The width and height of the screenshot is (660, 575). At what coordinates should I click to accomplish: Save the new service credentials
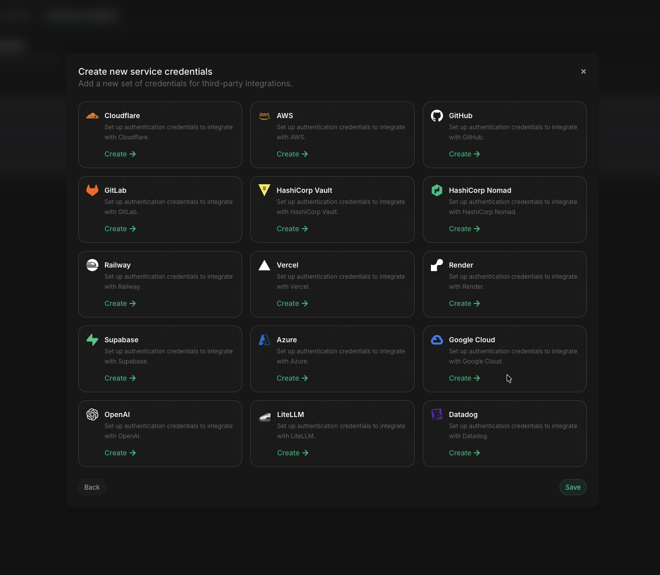click(x=573, y=487)
